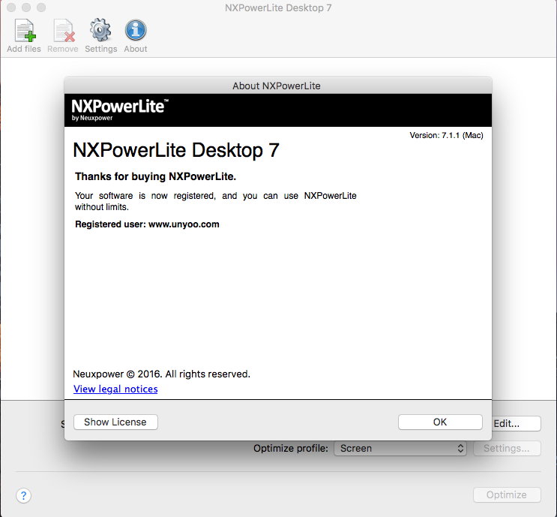
Task: Open the Settings gear toolbar icon
Action: [x=101, y=35]
